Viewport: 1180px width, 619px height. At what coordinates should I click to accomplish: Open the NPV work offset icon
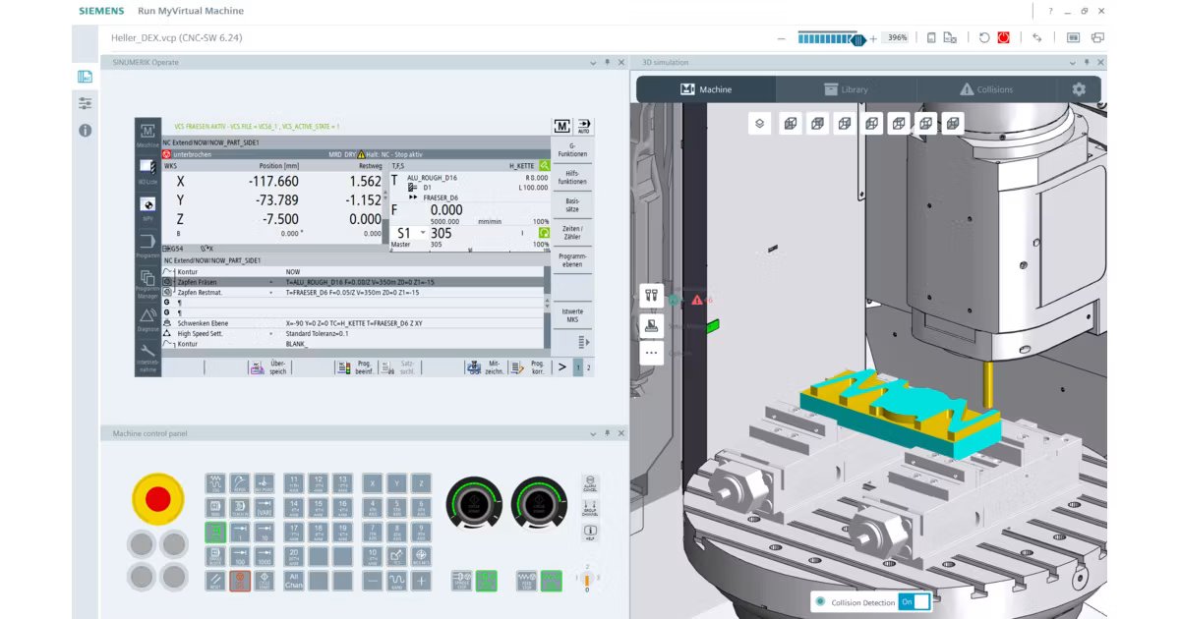tap(147, 206)
